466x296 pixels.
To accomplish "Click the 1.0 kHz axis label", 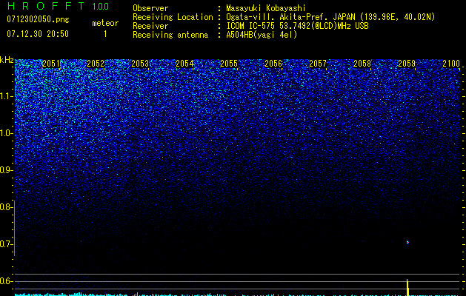I will point(6,133).
